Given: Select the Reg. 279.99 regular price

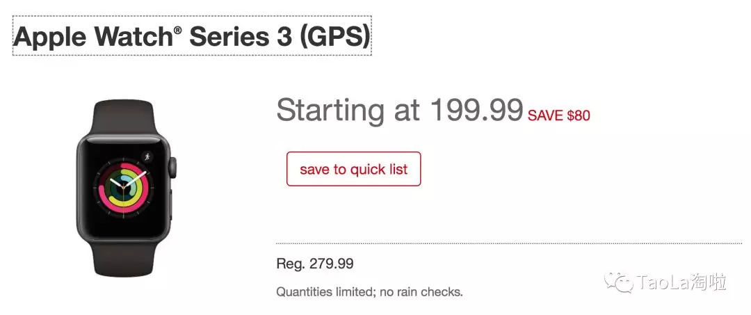Looking at the screenshot, I should pyautogui.click(x=314, y=264).
